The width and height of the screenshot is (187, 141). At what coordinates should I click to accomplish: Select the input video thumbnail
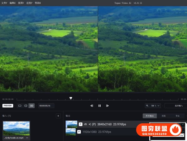(x=16, y=129)
